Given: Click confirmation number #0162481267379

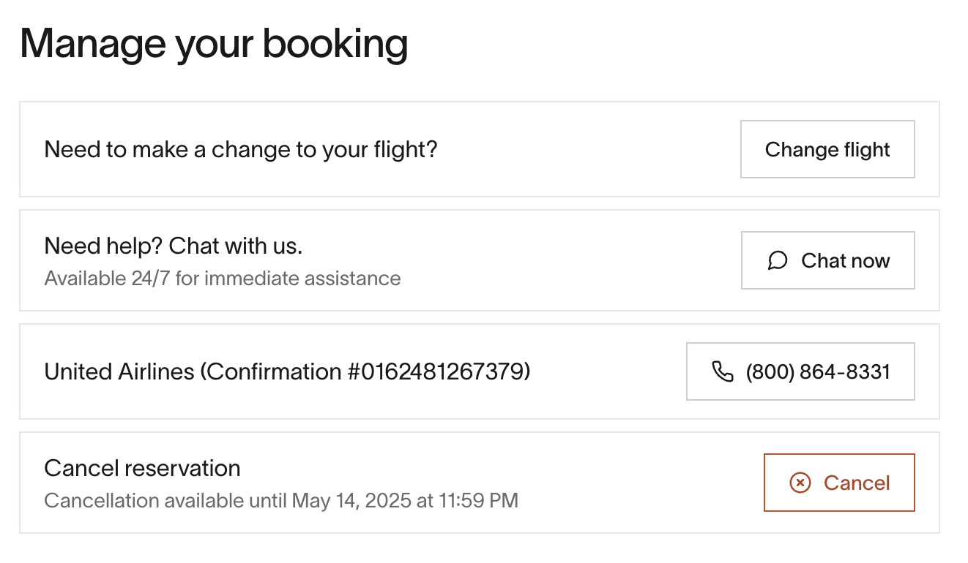Looking at the screenshot, I should click(x=435, y=371).
